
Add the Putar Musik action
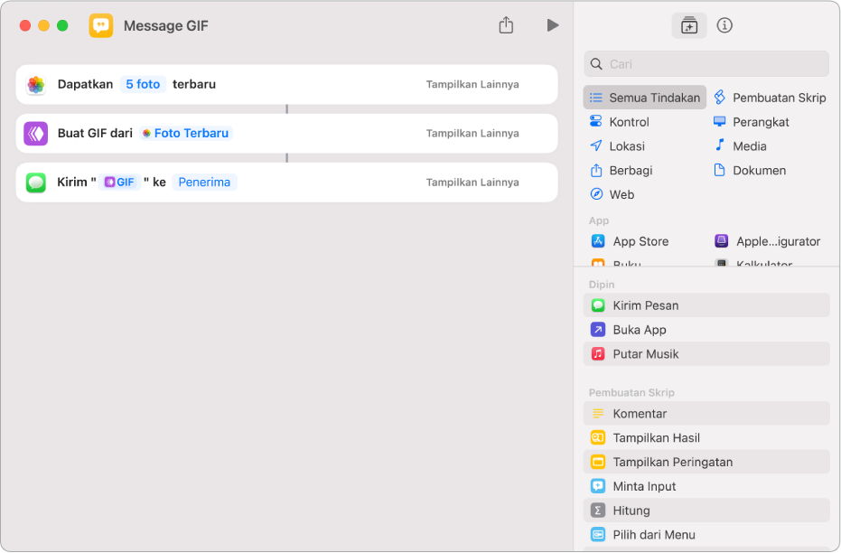click(x=706, y=353)
